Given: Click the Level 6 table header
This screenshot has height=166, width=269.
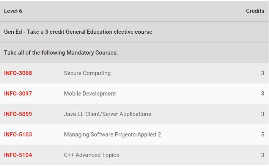Looking at the screenshot, I should point(13,11).
